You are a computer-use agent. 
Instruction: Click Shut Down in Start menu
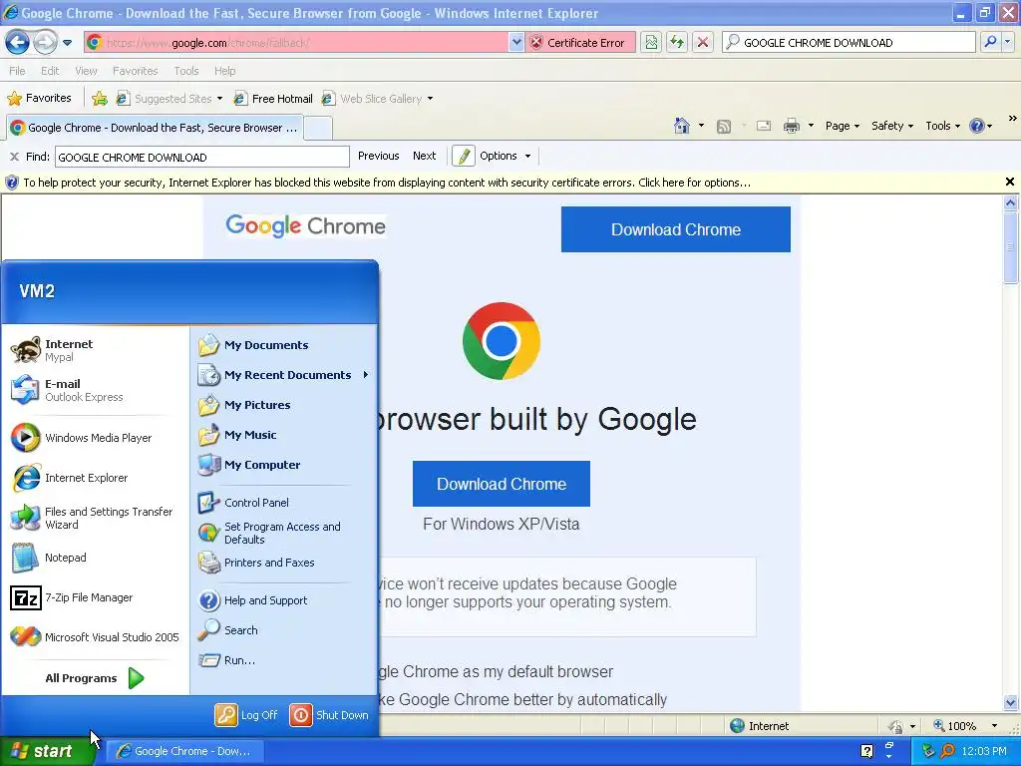[x=329, y=715]
